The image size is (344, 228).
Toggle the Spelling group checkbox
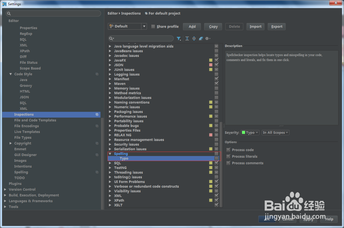(216, 154)
